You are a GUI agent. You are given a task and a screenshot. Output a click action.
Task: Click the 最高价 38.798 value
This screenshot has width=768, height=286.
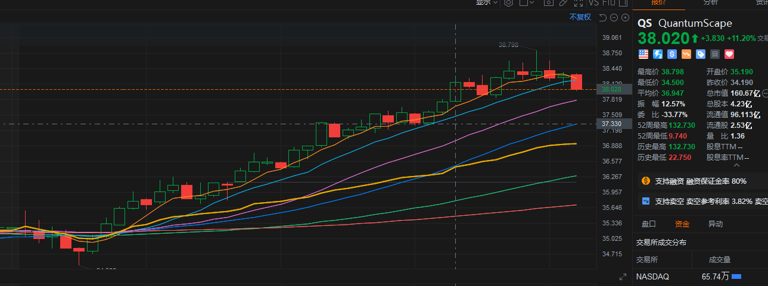coord(673,71)
